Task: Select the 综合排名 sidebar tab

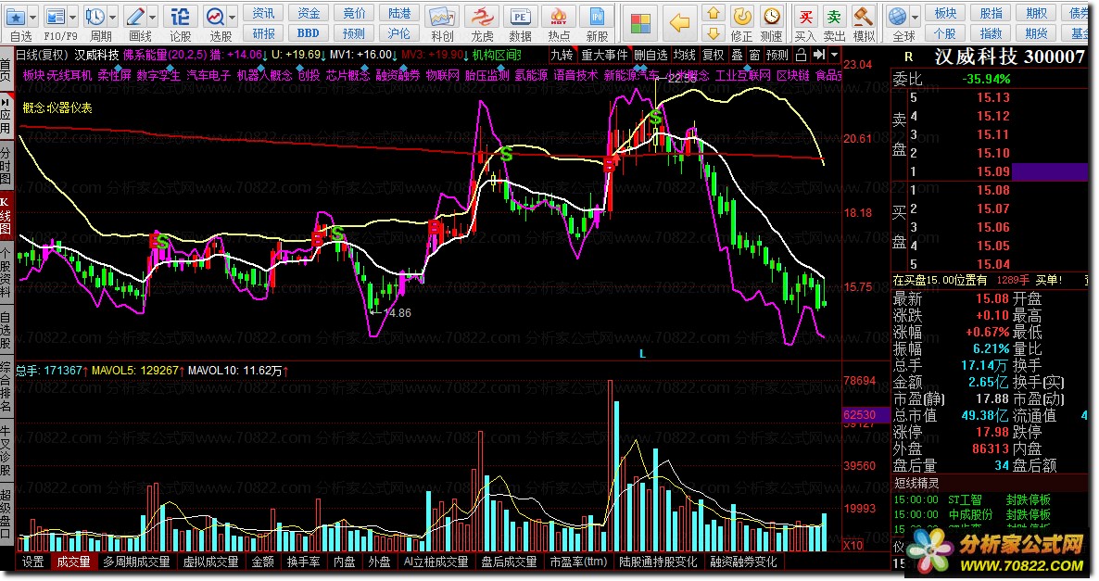Action: coord(6,386)
